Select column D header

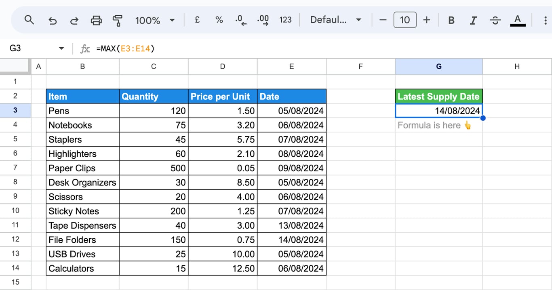(x=223, y=67)
